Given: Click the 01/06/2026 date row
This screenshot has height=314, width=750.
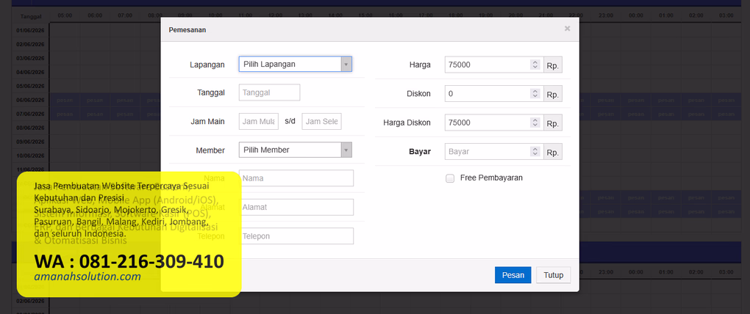Looking at the screenshot, I should coord(30,31).
